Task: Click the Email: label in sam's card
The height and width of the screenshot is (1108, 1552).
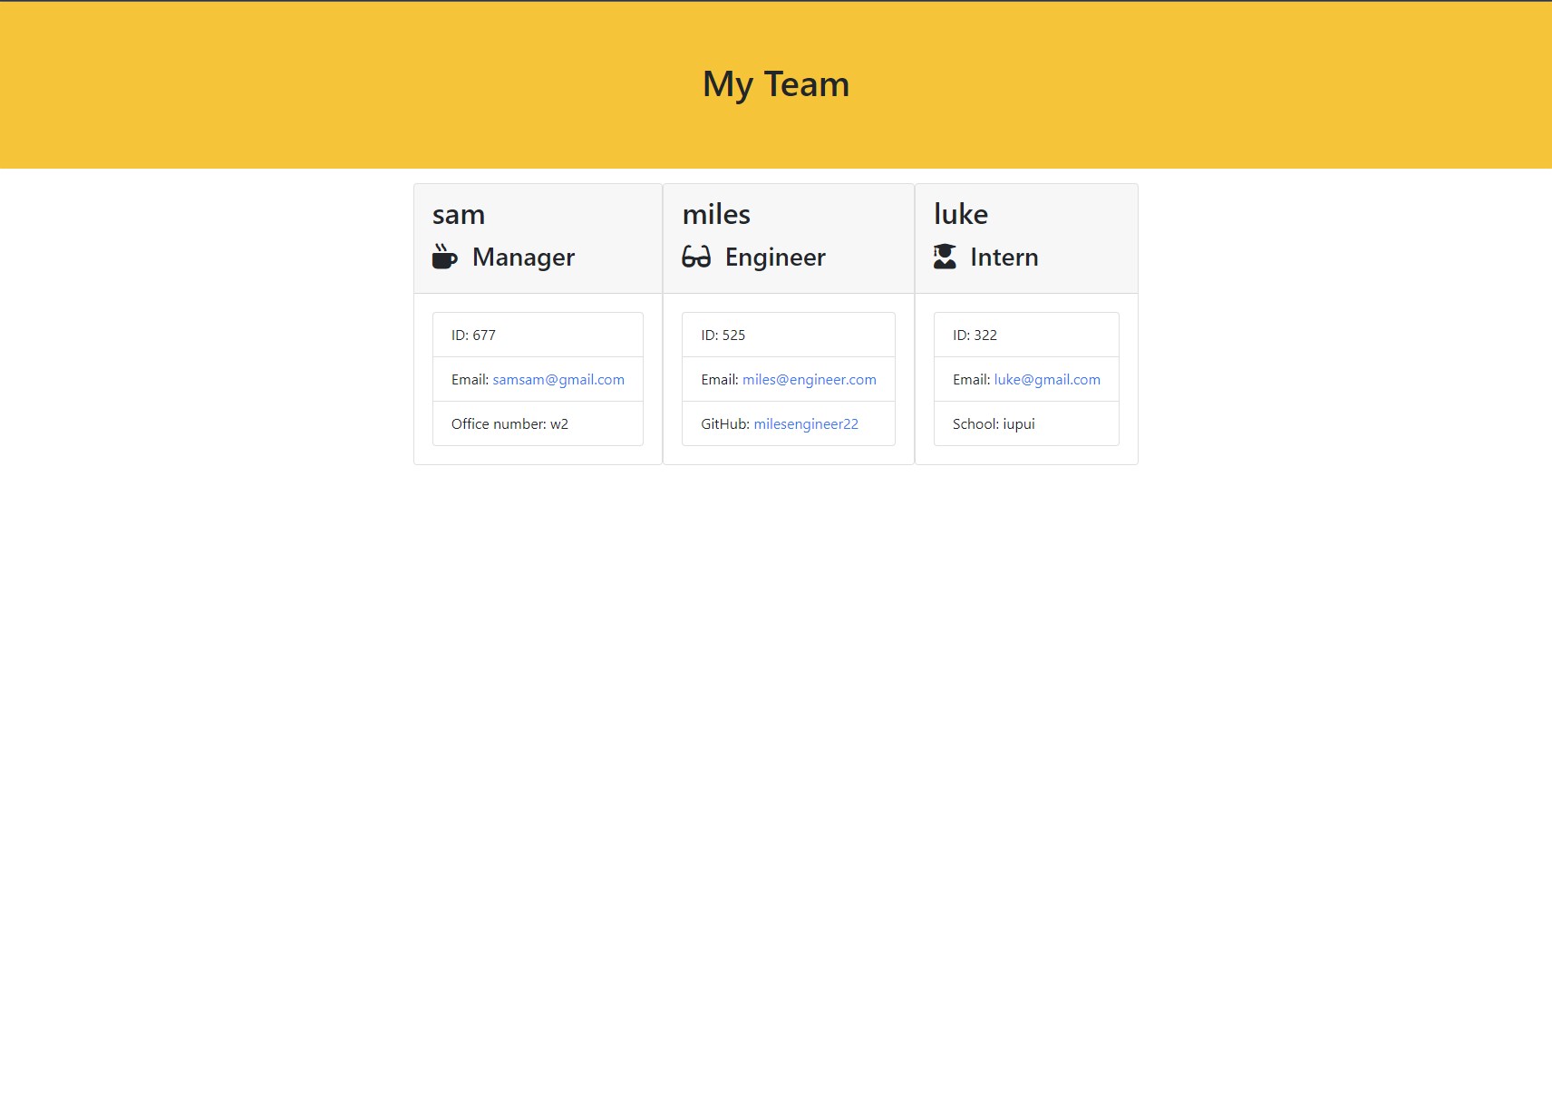Action: [x=470, y=379]
